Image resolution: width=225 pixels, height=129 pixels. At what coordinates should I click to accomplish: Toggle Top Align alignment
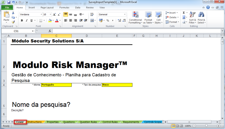(x=66, y=14)
